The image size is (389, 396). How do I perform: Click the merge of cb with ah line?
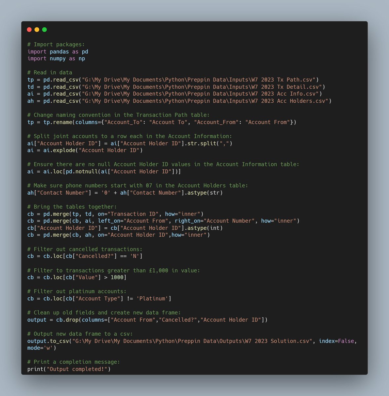pos(119,235)
